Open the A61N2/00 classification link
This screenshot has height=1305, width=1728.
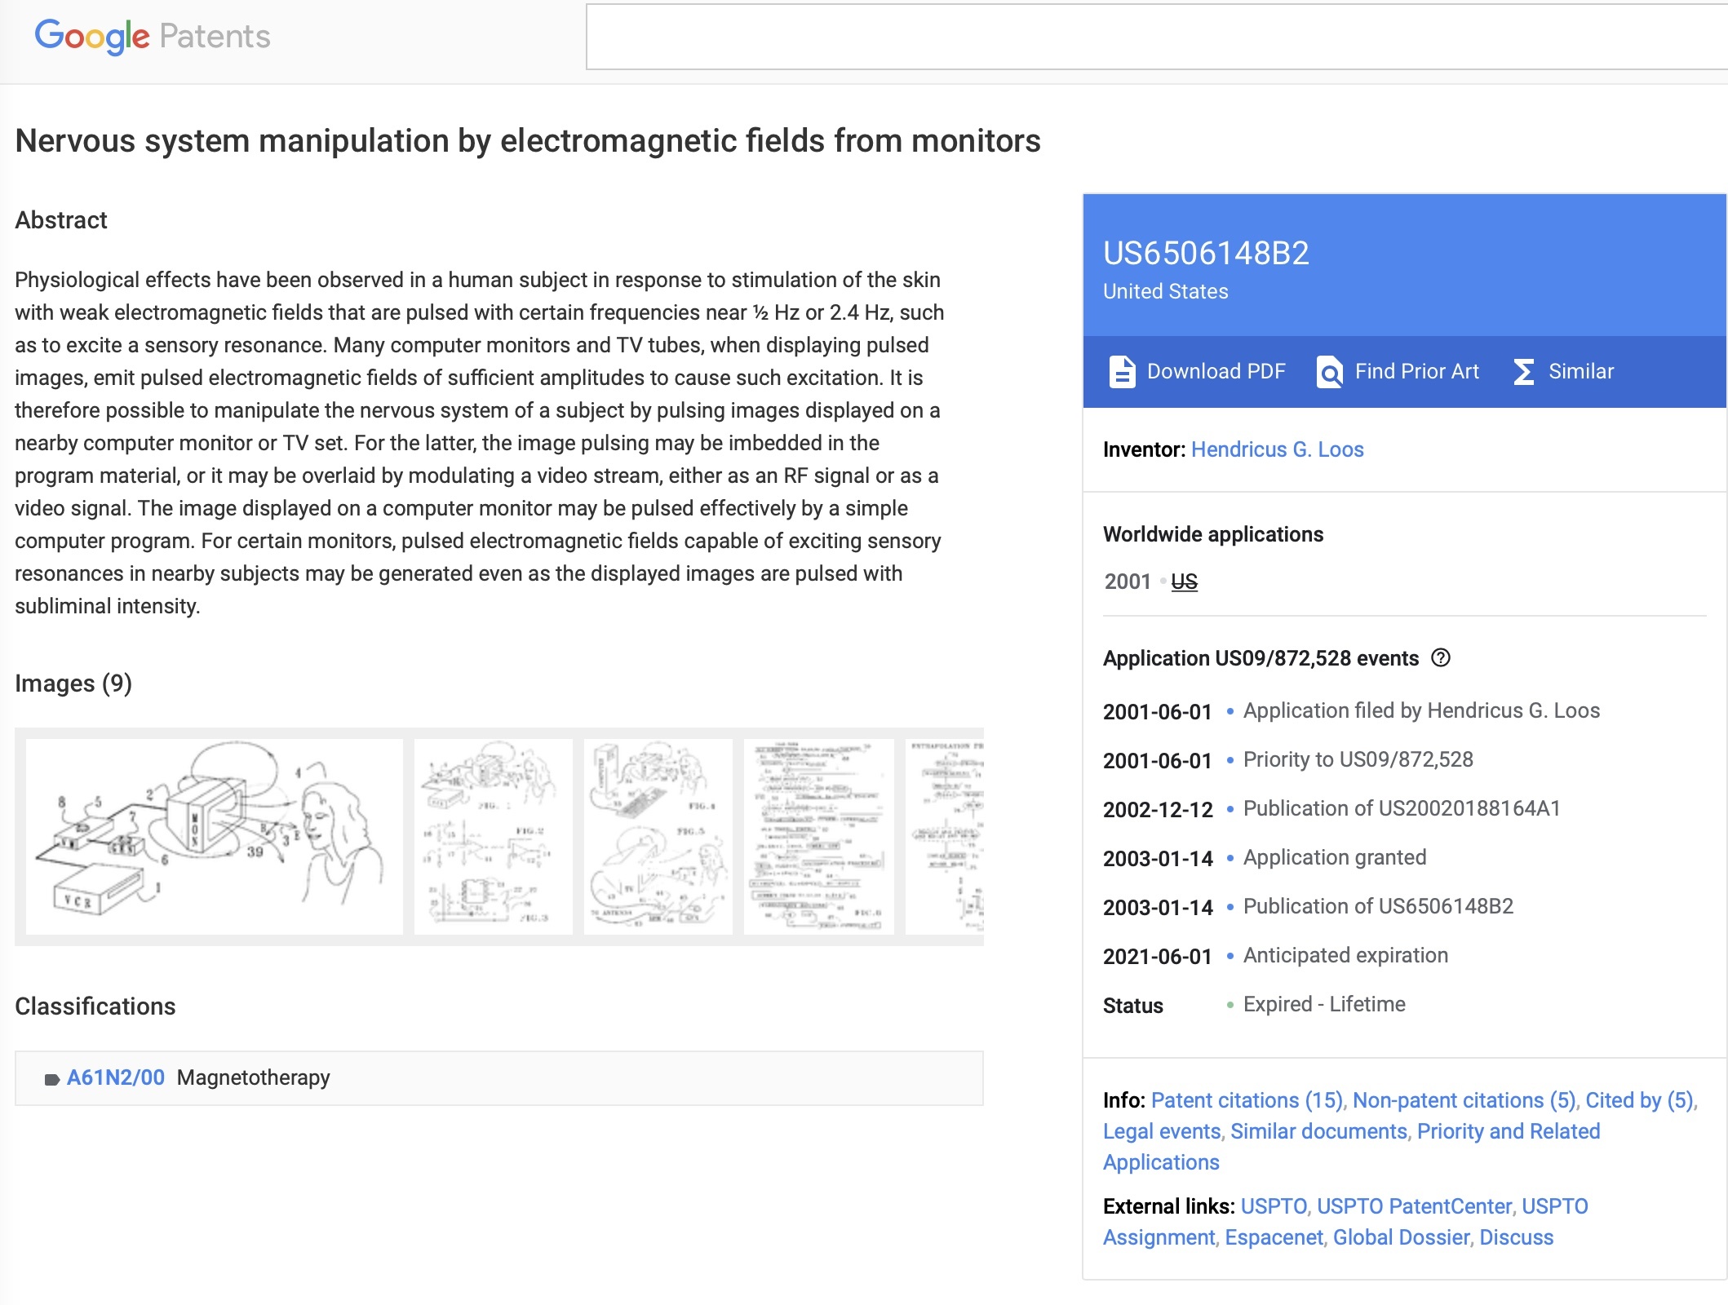[x=116, y=1077]
